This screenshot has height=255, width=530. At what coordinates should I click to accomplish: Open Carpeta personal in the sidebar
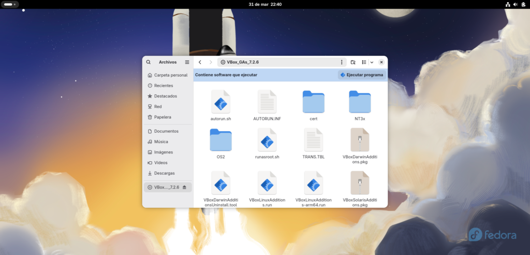click(168, 75)
